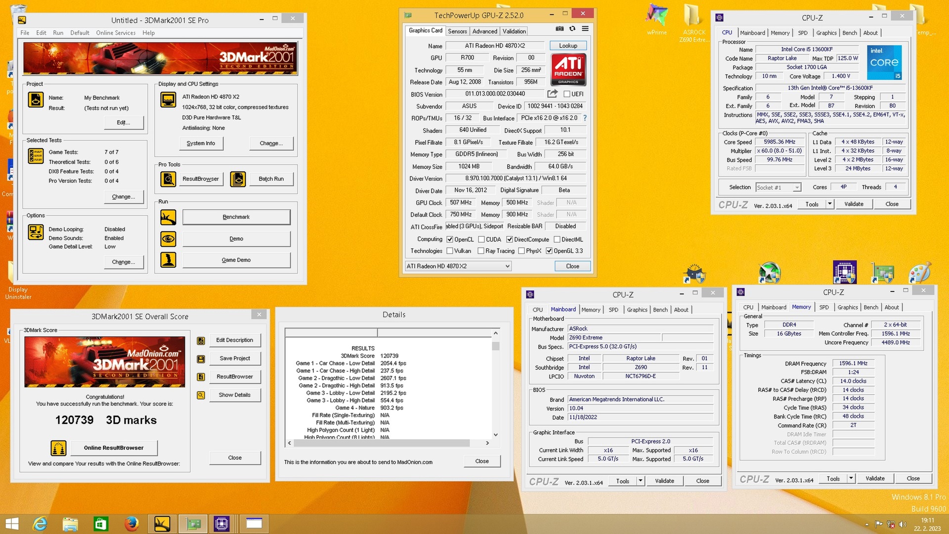Click the Edit Description icon
Screen dimensions: 949x534
(201, 341)
